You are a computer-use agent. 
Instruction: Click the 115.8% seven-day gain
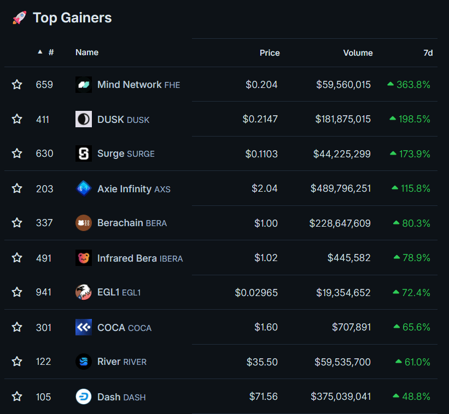pos(411,188)
